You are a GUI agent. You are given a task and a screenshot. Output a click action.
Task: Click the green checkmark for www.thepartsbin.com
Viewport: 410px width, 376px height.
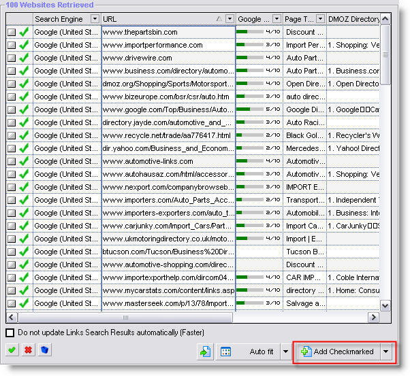point(24,32)
